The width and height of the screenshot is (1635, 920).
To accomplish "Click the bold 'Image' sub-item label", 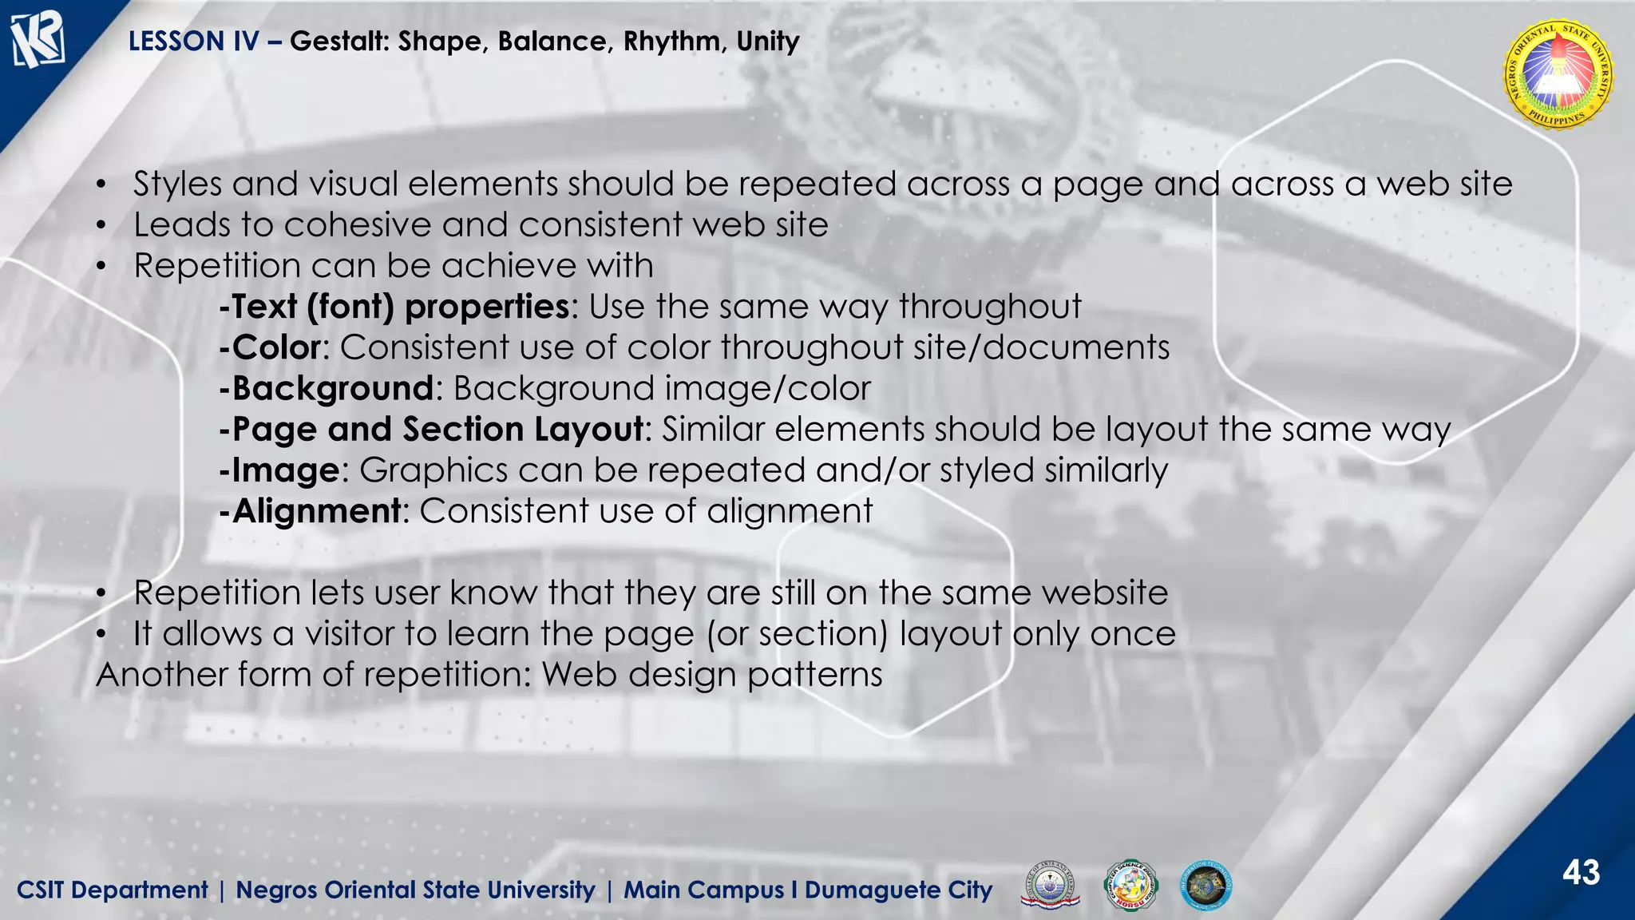I will point(285,470).
